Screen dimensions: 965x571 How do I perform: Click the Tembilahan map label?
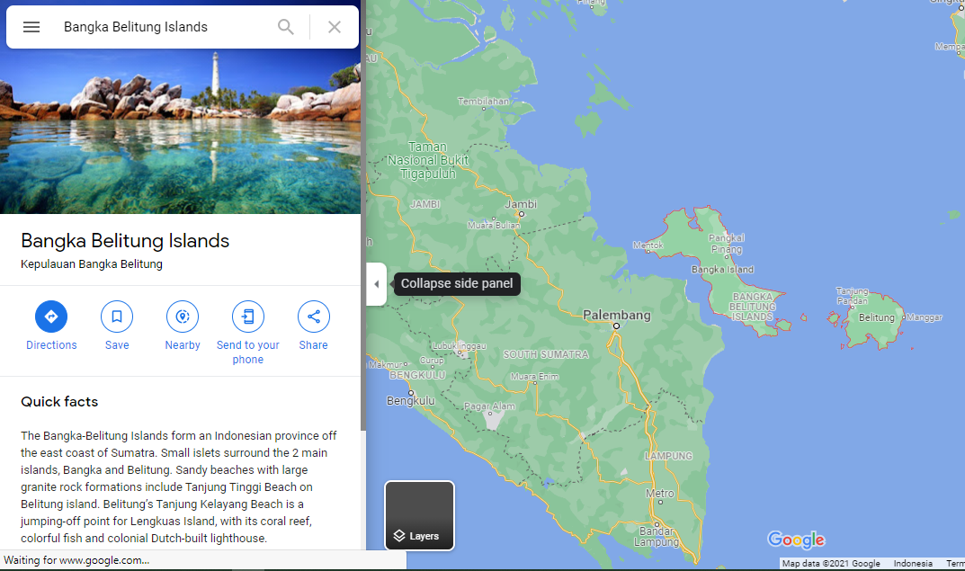point(483,101)
